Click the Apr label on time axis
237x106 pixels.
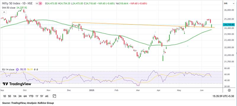tap(158, 90)
